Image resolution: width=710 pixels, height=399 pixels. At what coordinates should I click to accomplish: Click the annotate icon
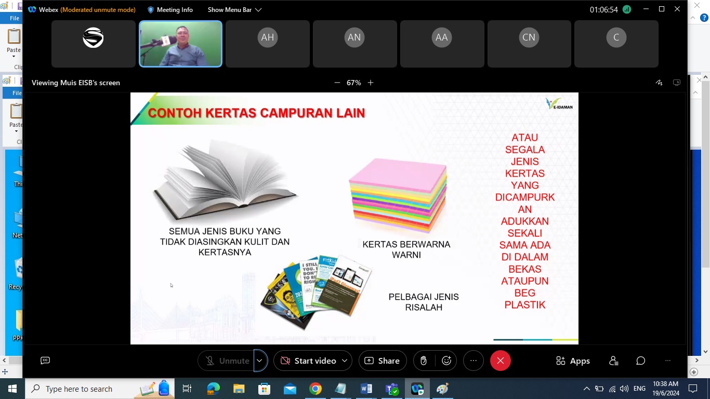[659, 83]
